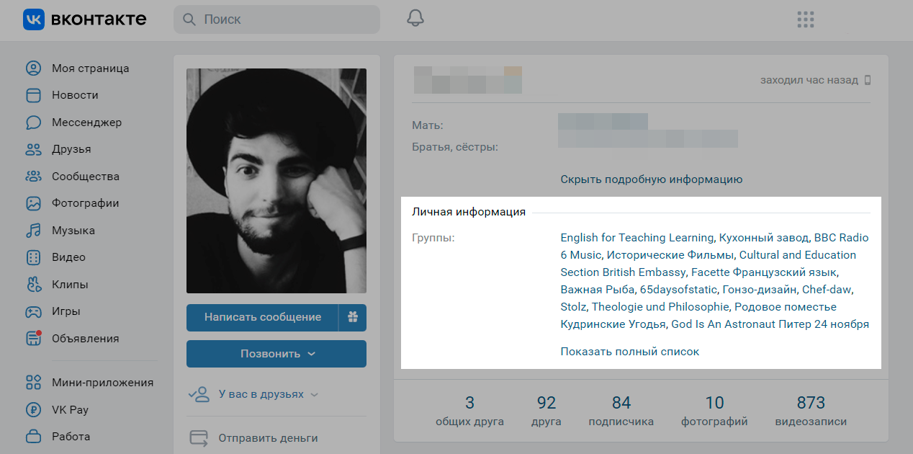Image resolution: width=913 pixels, height=454 pixels.
Task: Open the notifications bell icon
Action: (x=415, y=19)
